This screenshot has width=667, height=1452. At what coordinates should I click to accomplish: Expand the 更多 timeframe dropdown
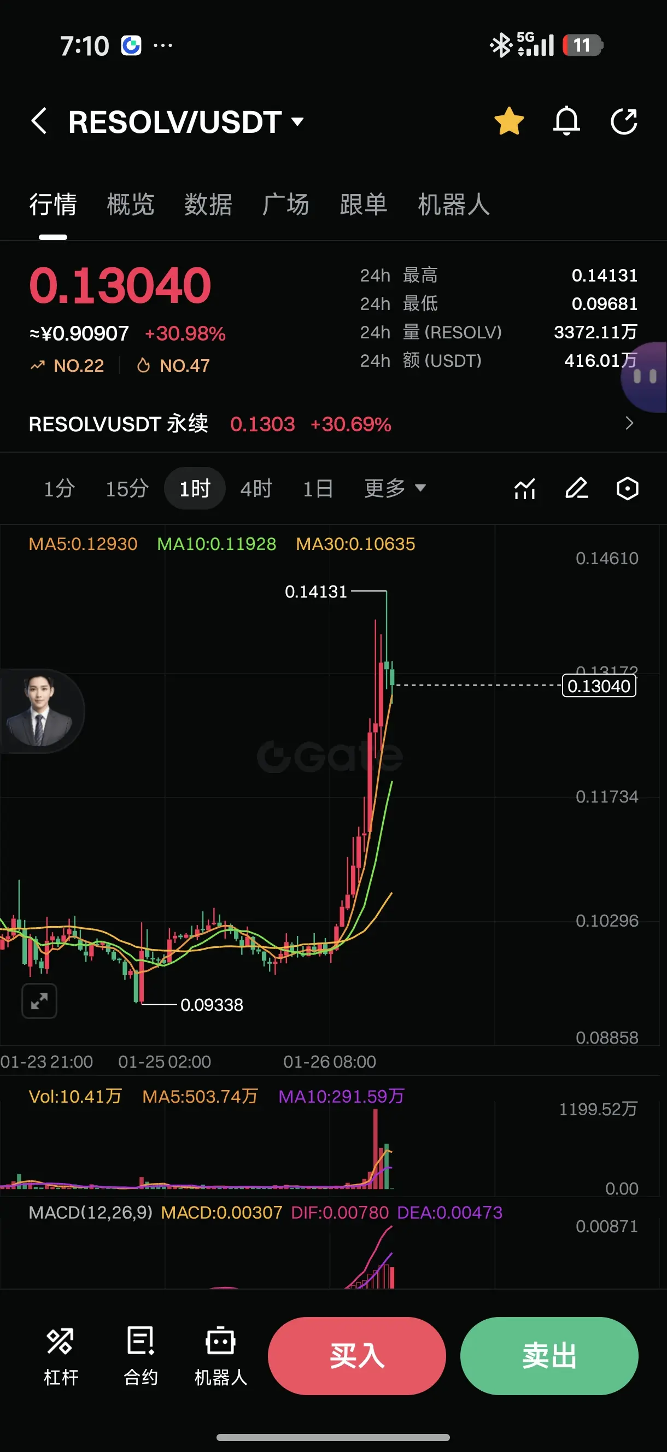pyautogui.click(x=395, y=488)
